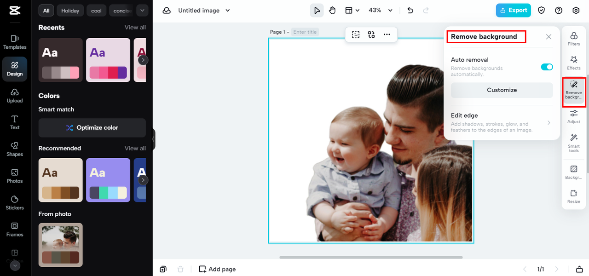Click Optimize color button

click(92, 128)
